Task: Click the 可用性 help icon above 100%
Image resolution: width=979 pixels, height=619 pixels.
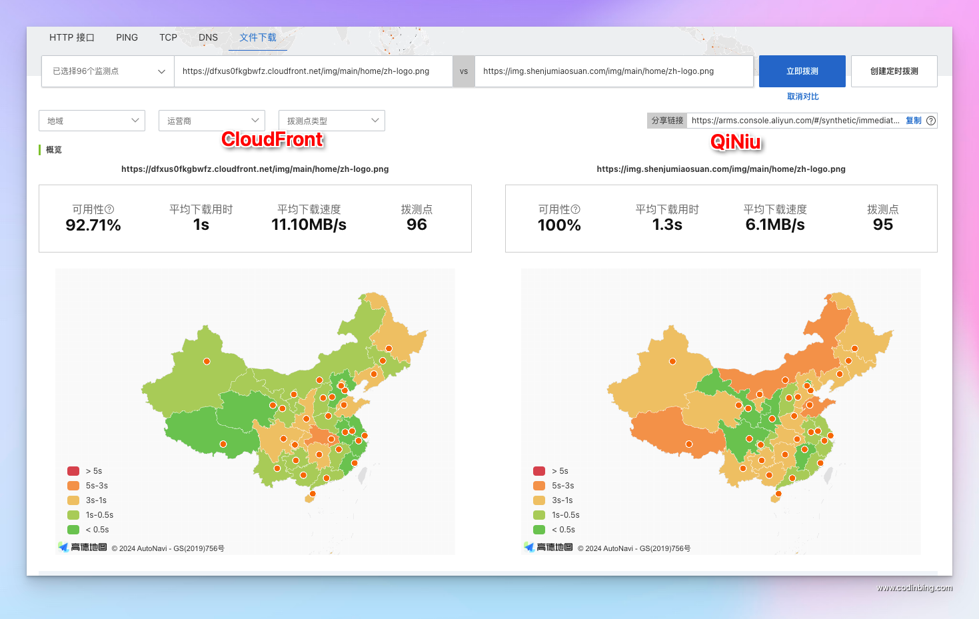Action: [x=576, y=209]
